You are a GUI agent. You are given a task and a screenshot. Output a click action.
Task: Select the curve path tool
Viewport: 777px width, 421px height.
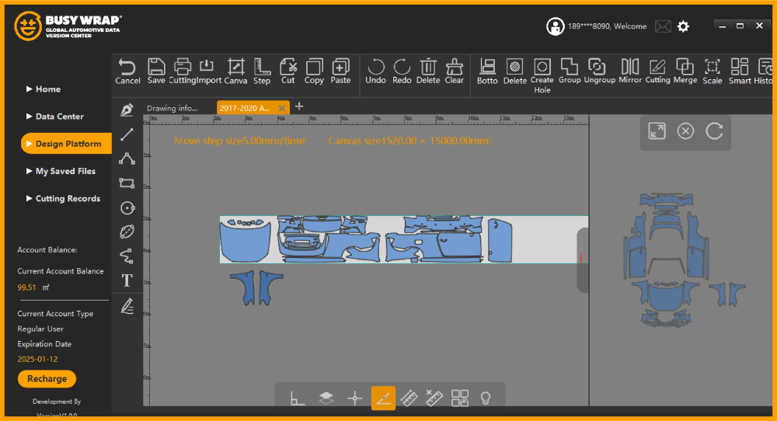click(127, 256)
